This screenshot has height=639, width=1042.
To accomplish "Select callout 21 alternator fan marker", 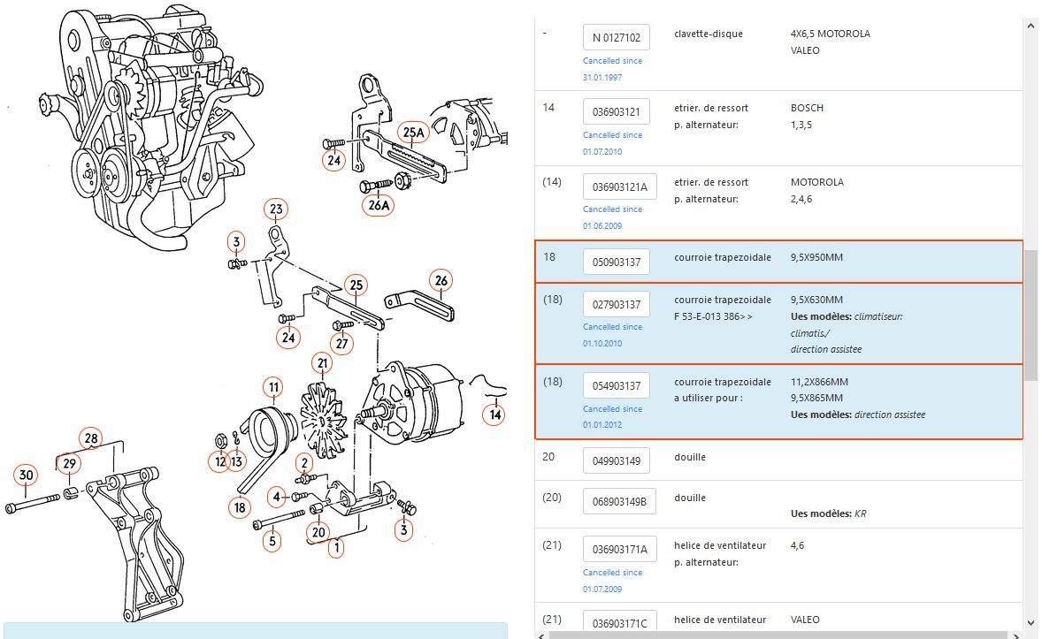I will pos(323,363).
